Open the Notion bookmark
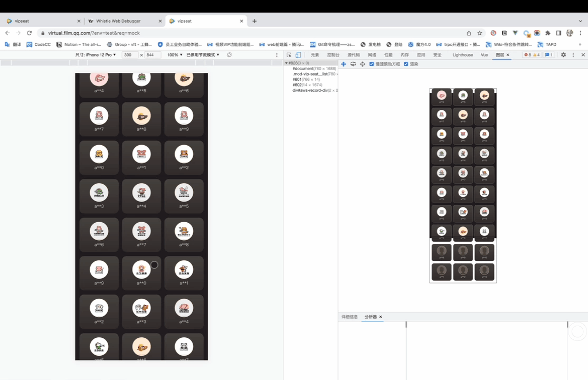This screenshot has width=588, height=380. pyautogui.click(x=79, y=45)
